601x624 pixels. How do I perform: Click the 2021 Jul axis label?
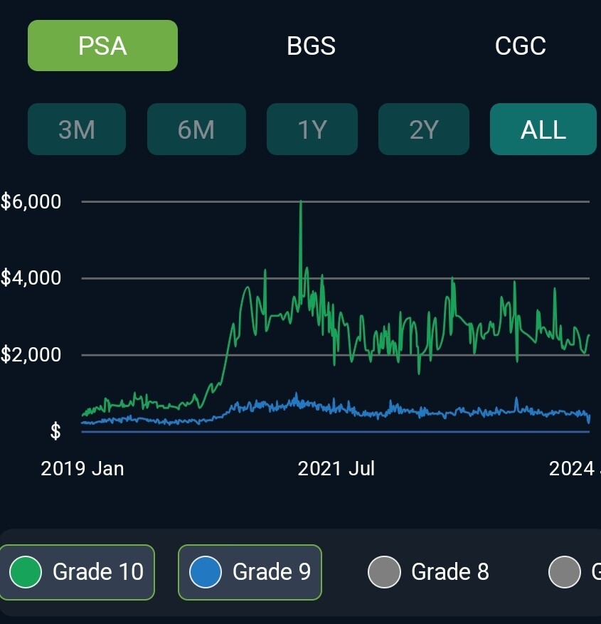coord(336,468)
